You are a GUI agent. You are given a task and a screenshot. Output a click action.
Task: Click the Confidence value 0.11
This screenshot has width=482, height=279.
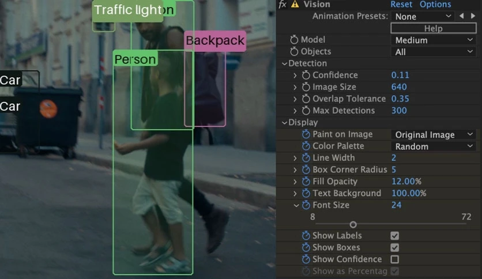(400, 75)
